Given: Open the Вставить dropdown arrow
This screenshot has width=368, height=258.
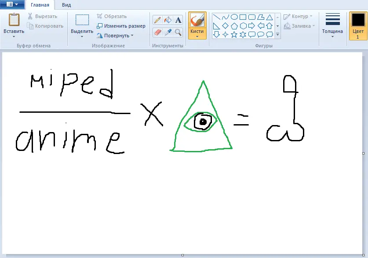Looking at the screenshot, I should [x=14, y=36].
